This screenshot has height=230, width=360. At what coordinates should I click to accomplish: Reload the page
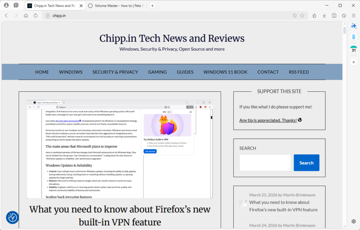point(36,16)
